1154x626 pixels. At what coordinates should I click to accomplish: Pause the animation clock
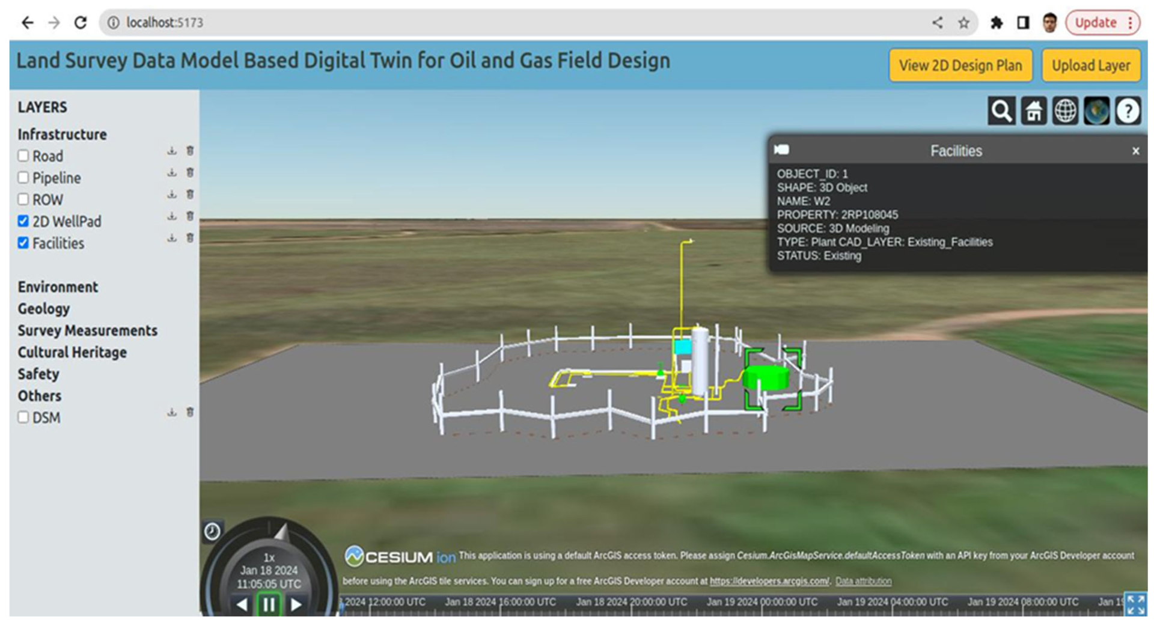[269, 604]
